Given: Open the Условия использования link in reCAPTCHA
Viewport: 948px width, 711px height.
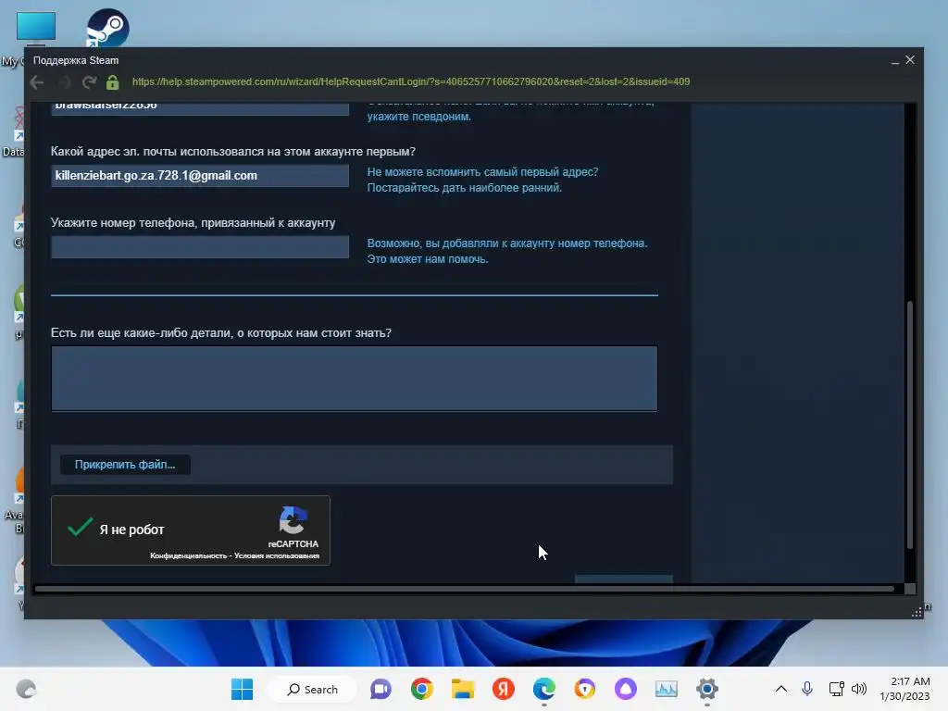Looking at the screenshot, I should 276,555.
